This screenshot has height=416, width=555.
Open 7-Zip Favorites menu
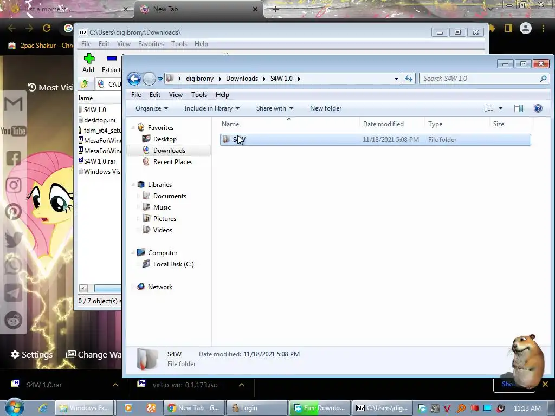coord(151,44)
